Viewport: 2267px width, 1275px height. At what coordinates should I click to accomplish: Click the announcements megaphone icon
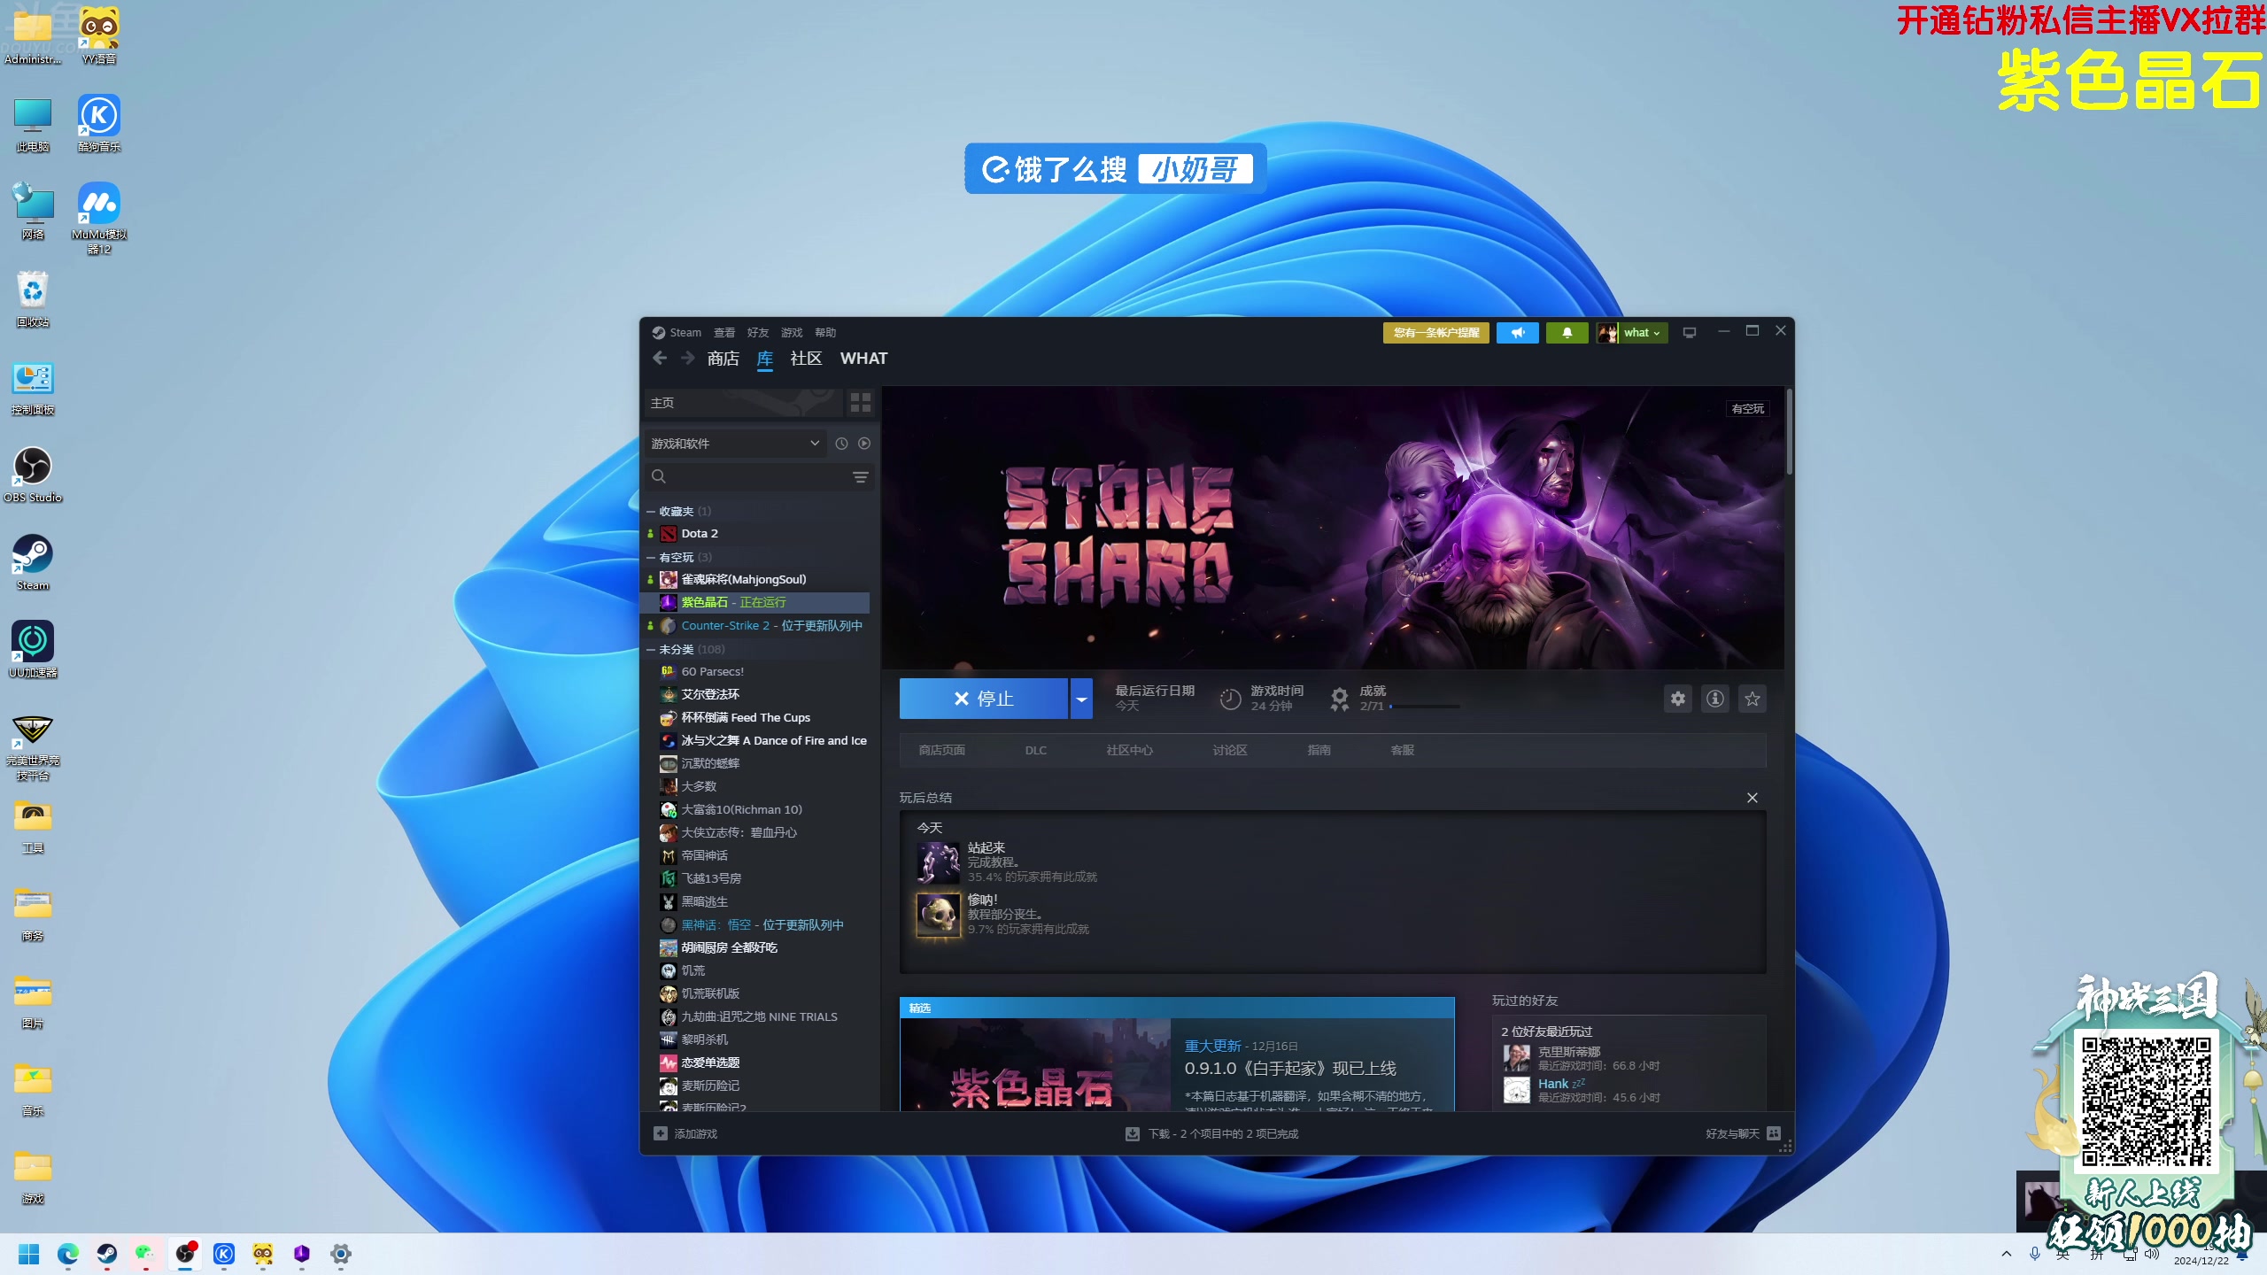[1518, 333]
